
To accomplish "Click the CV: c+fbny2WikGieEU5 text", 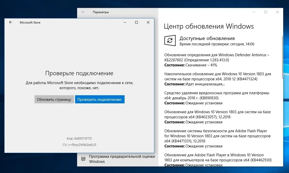I will pyautogui.click(x=79, y=145).
